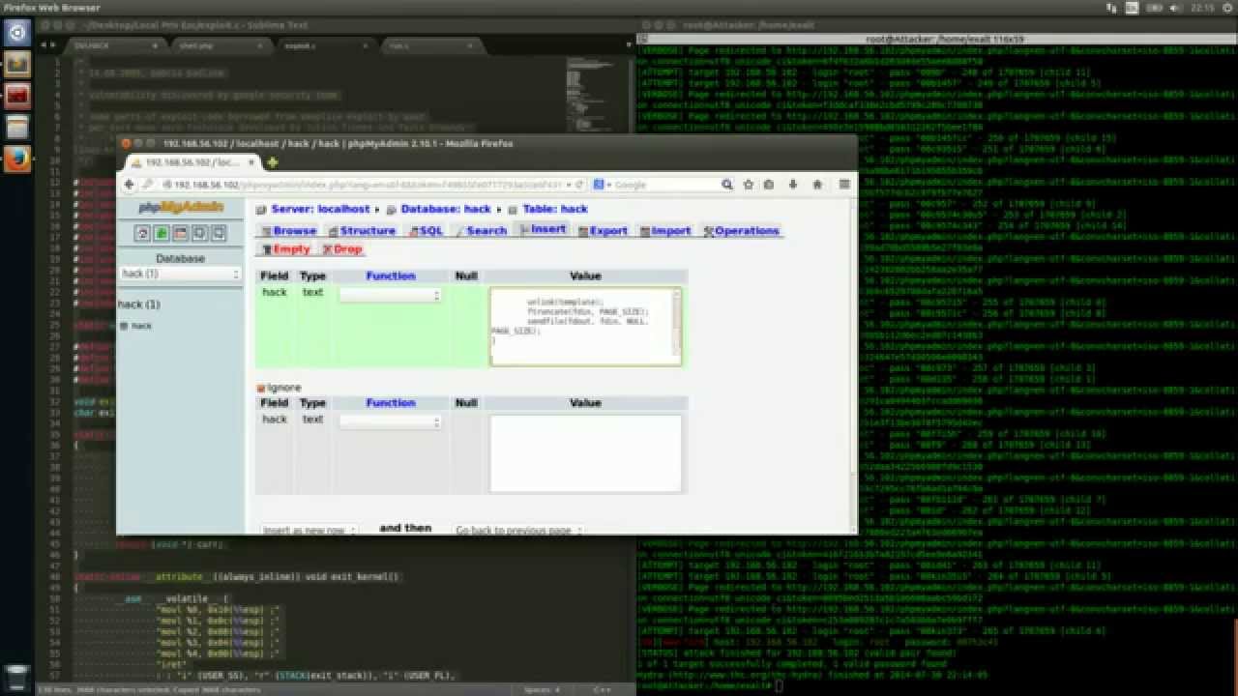
Task: Open the 'Go back to previous page' dropdown
Action: click(518, 530)
